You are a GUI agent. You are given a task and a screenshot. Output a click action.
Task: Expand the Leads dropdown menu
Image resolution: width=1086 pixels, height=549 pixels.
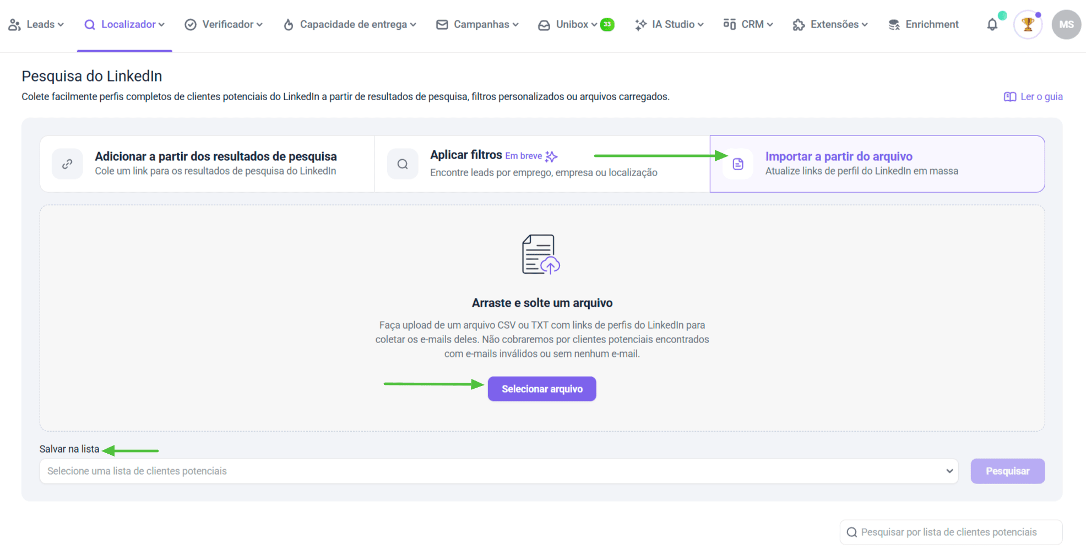[36, 25]
